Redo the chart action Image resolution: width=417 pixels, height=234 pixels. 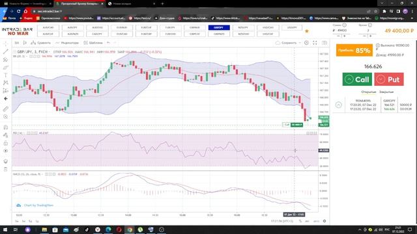[115, 43]
